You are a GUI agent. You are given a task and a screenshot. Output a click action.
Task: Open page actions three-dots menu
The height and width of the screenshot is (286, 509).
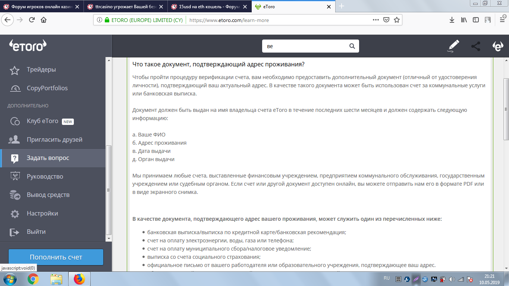(376, 20)
